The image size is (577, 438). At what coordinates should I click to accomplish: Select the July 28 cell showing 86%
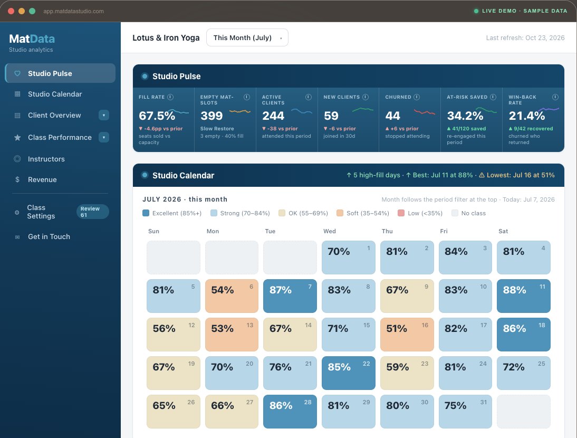[290, 412]
